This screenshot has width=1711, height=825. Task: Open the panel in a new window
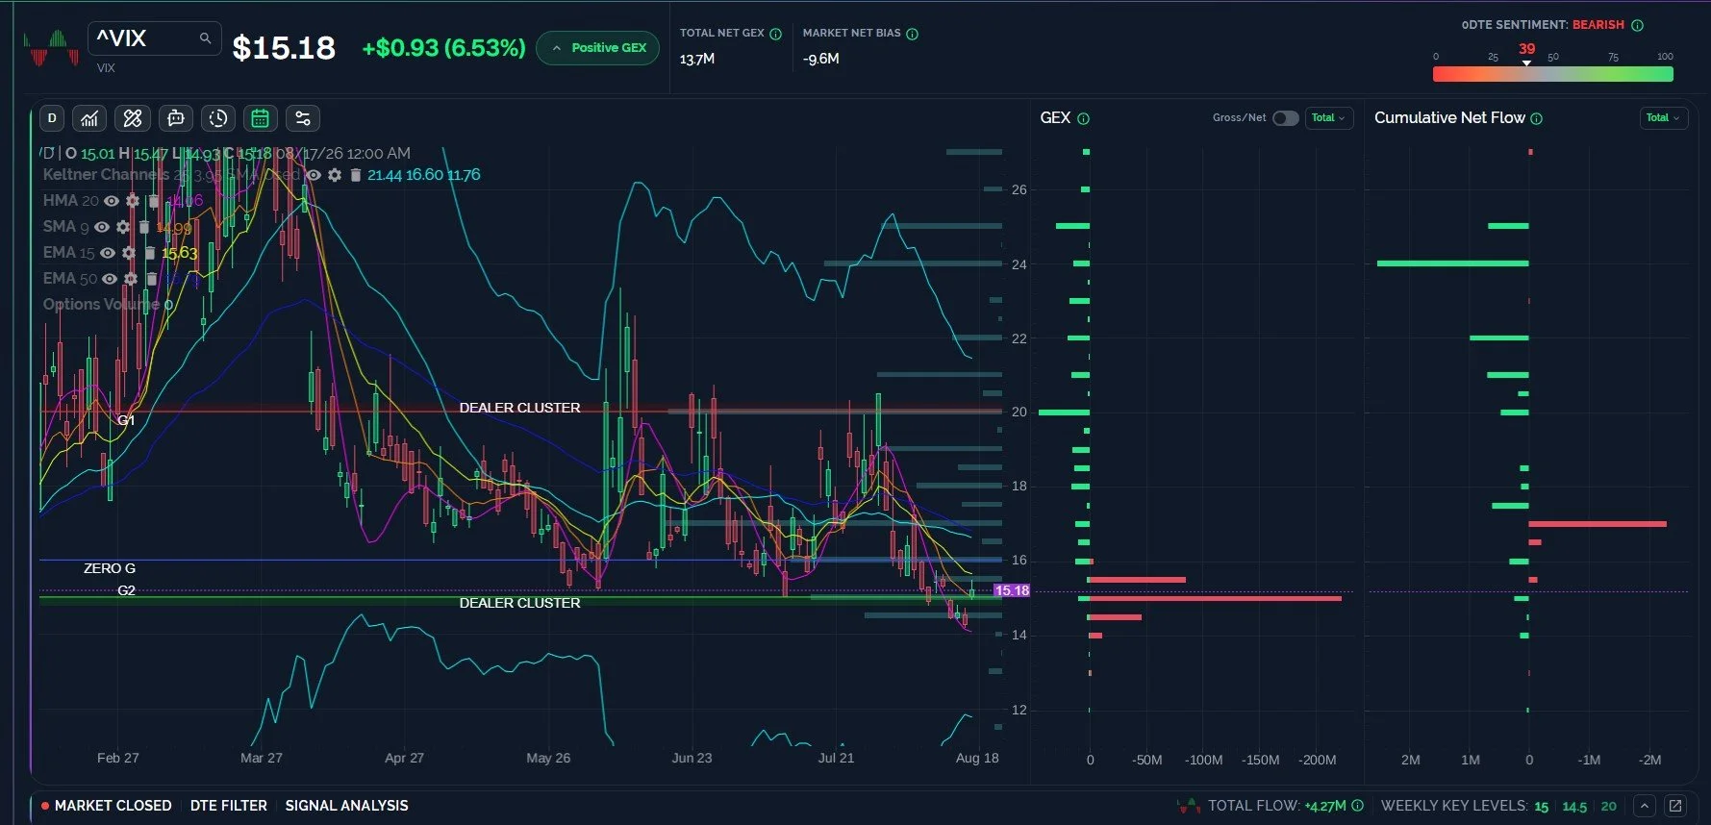1675,806
